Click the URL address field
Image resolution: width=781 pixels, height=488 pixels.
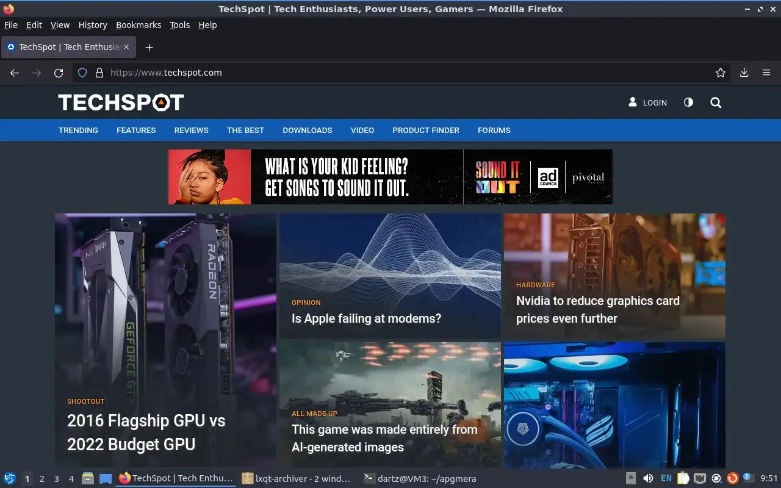pos(403,73)
